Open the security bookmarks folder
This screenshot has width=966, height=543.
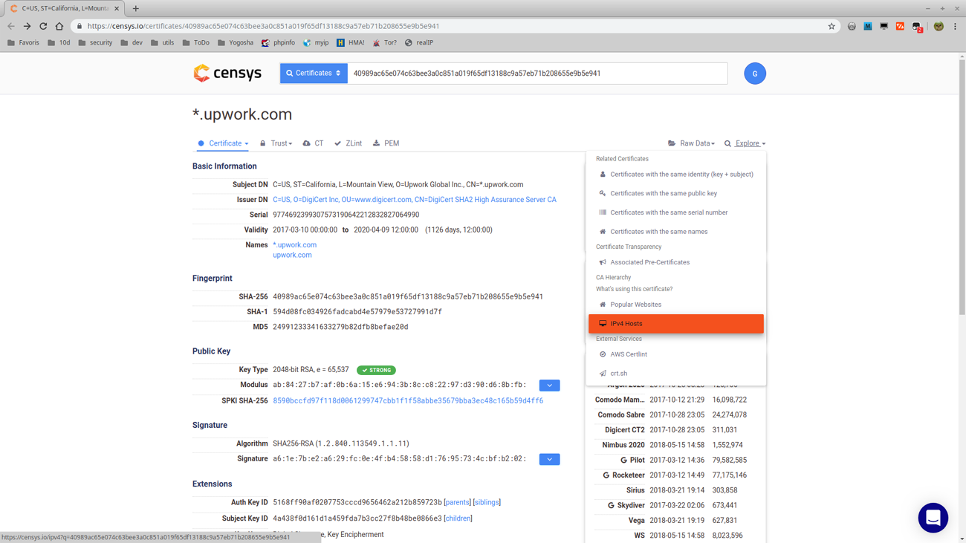click(x=95, y=42)
